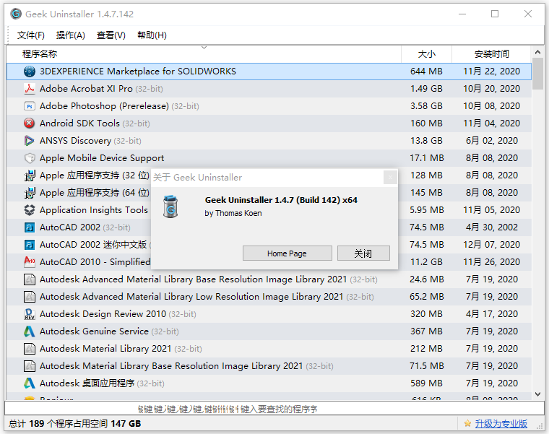Click the 13.8 GB size value
The image size is (549, 434).
(426, 141)
